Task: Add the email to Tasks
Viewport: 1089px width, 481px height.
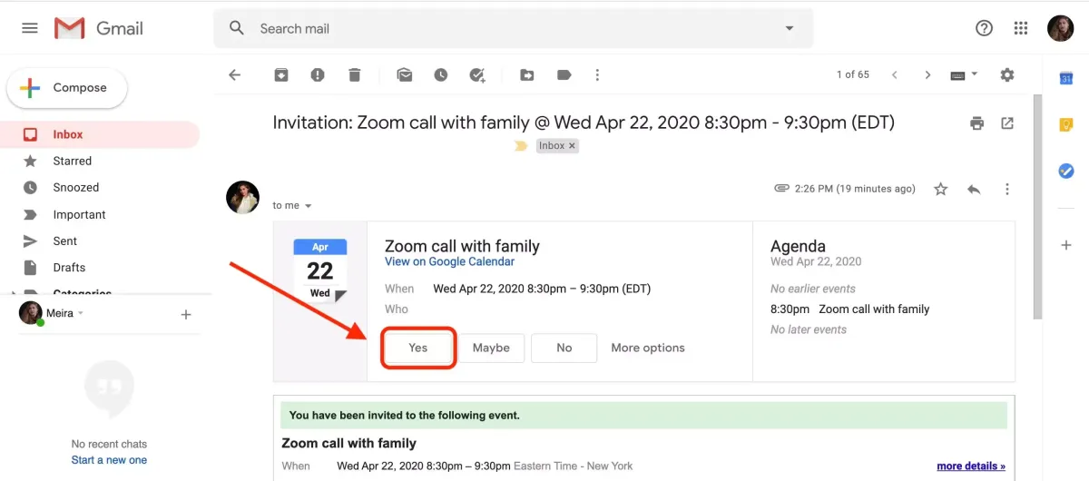Action: tap(477, 75)
